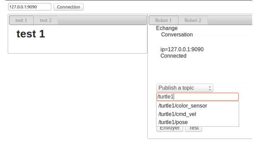Focus the /turtle1 topic text field
The width and height of the screenshot is (265, 149).
[197, 97]
